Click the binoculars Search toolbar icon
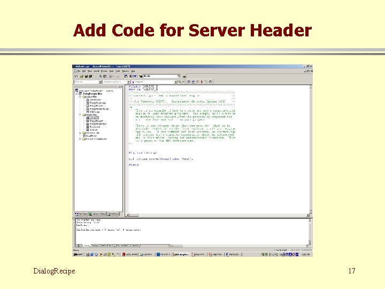Screen dimensions: 385x289 point(184,77)
